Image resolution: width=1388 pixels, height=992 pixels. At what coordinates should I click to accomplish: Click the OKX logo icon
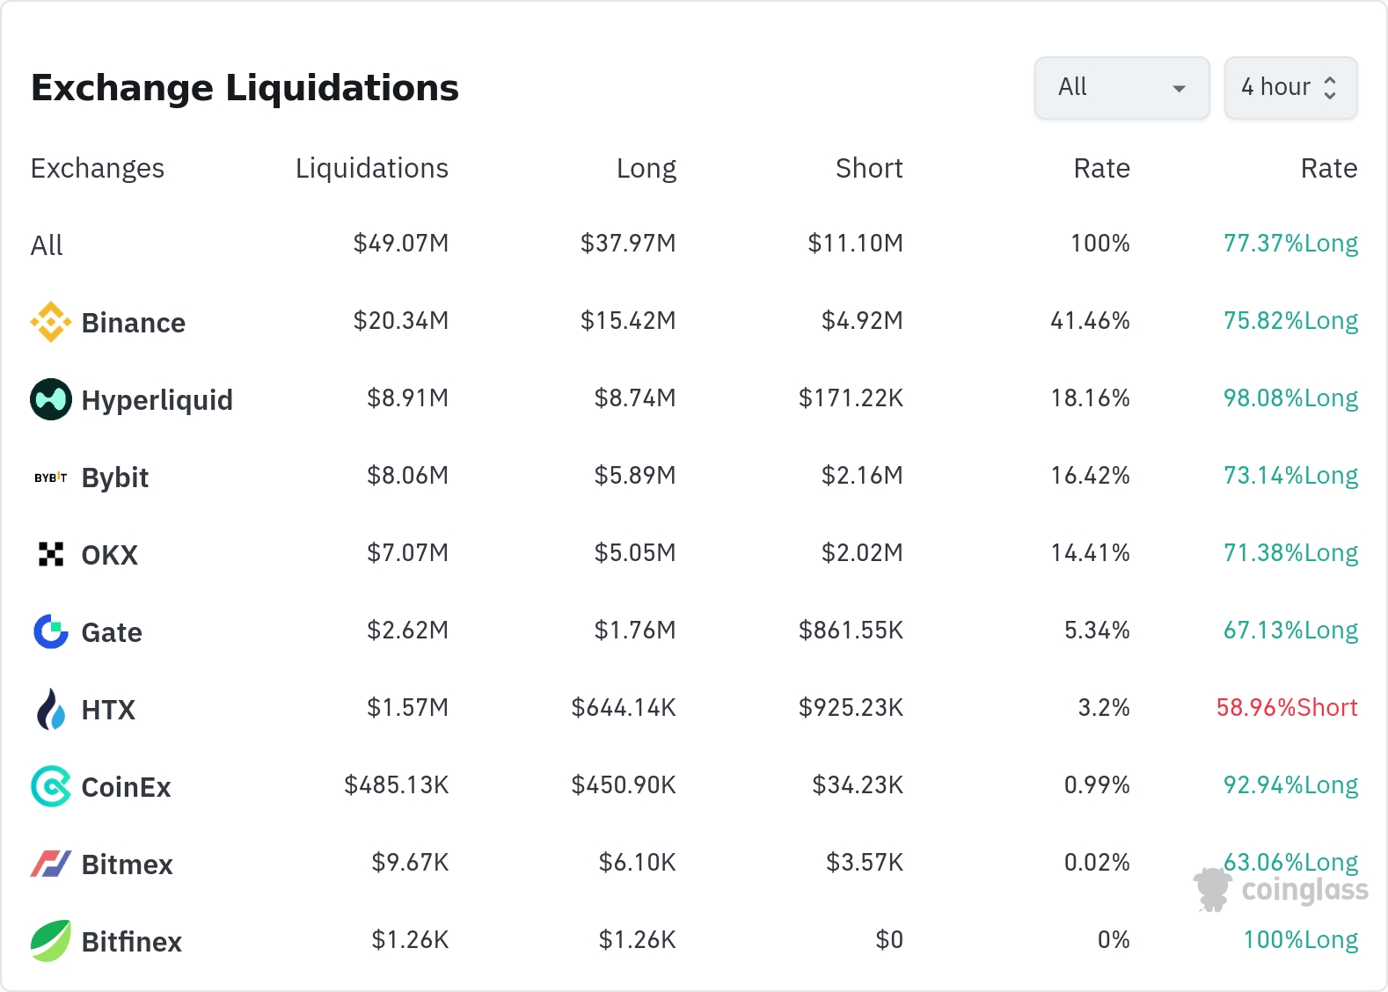click(51, 555)
